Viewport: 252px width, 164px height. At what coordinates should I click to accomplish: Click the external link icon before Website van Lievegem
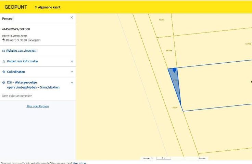pos(4,51)
